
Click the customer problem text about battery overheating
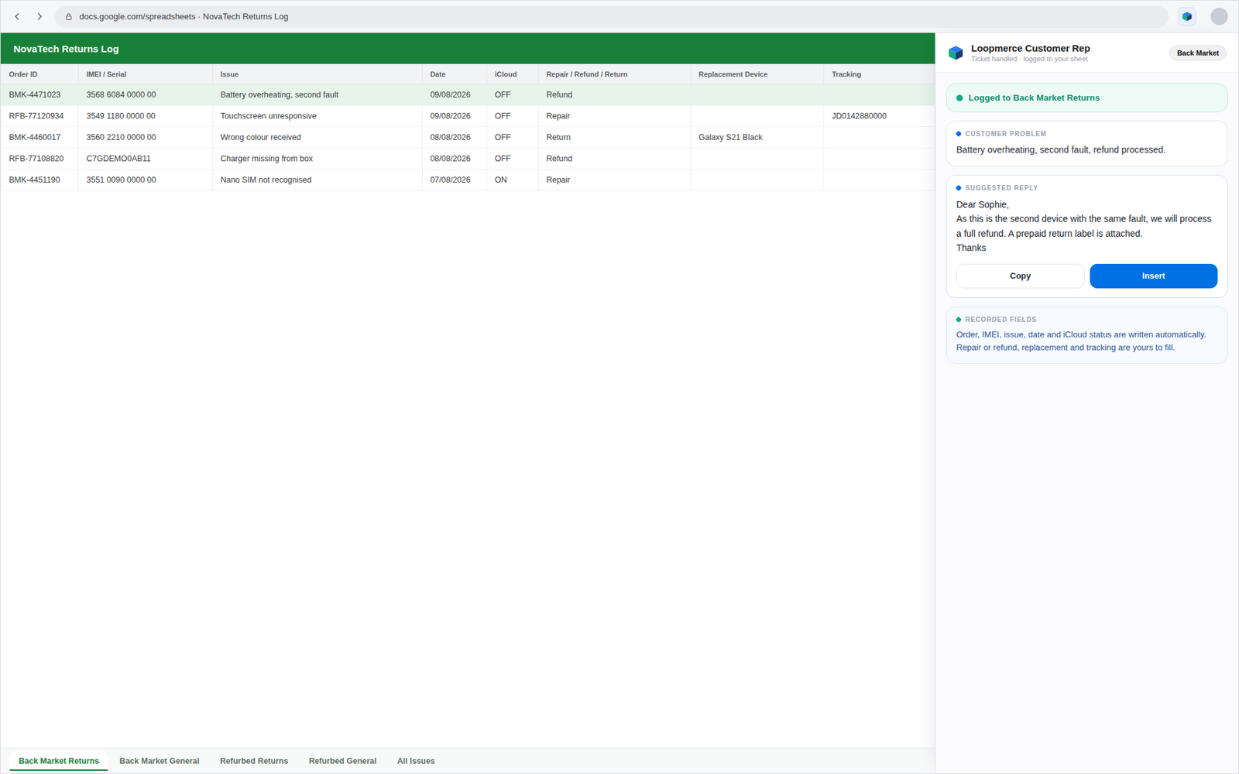pos(1060,149)
